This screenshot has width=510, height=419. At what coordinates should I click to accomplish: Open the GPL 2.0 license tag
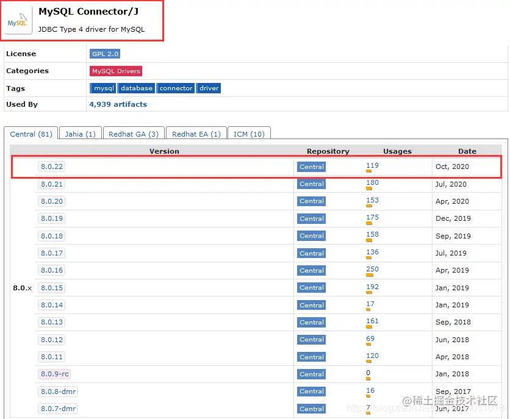click(105, 54)
